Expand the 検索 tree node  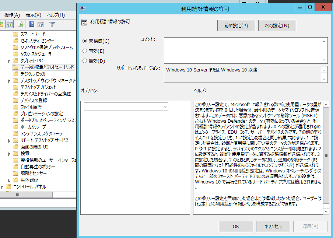[x=9, y=154]
